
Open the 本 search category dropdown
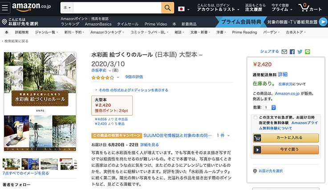pyautogui.click(x=67, y=8)
